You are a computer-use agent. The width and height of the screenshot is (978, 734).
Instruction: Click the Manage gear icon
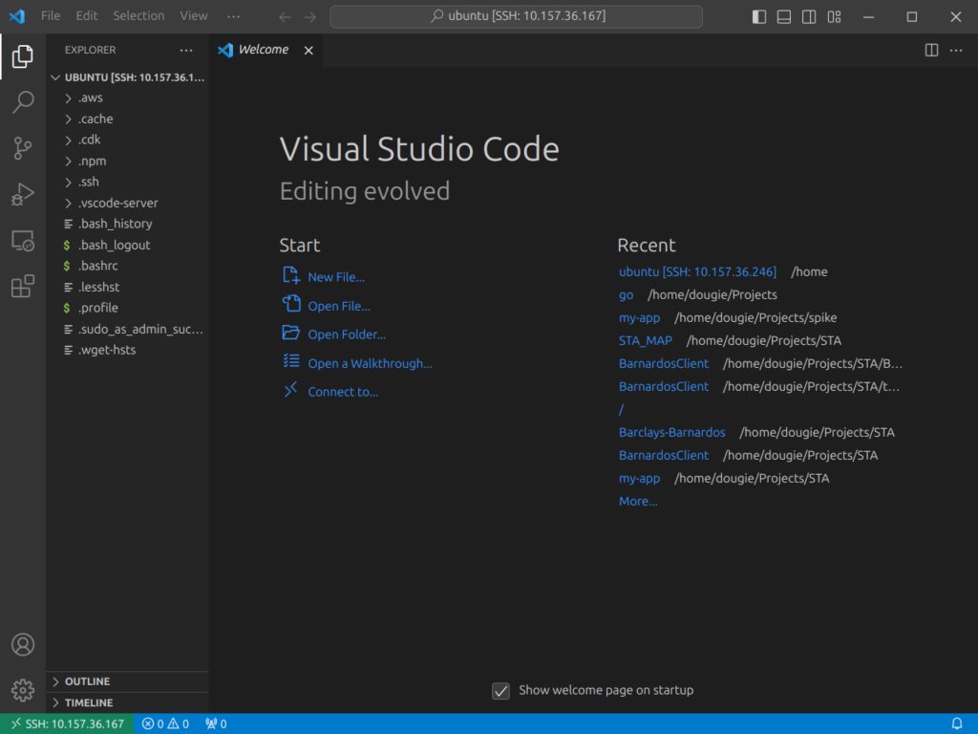tap(23, 690)
